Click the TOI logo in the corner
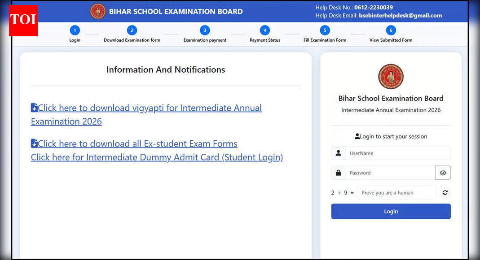Image resolution: width=480 pixels, height=260 pixels. pyautogui.click(x=23, y=21)
